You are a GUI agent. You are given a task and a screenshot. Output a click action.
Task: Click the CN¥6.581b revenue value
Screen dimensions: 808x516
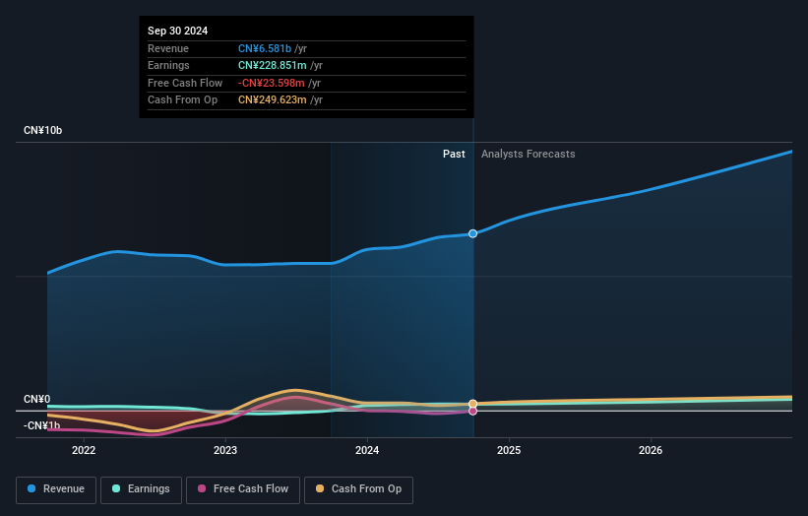pos(265,48)
